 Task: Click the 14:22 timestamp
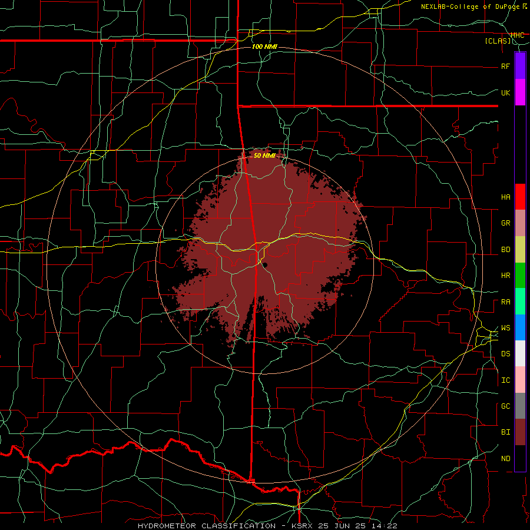383,526
